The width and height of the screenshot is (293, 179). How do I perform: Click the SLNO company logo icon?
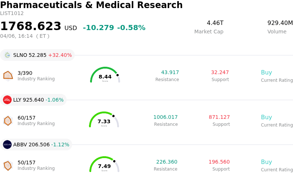pos(7,55)
